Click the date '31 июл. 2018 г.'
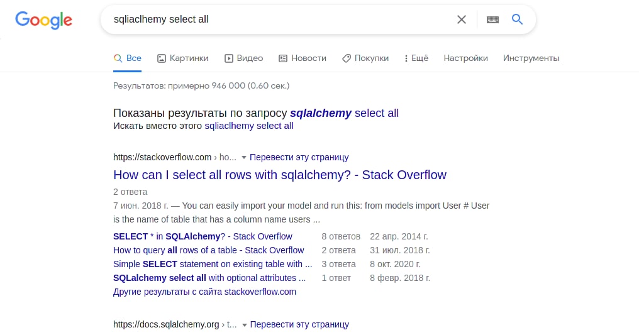Screen dimensions: 639x335 tap(400, 250)
